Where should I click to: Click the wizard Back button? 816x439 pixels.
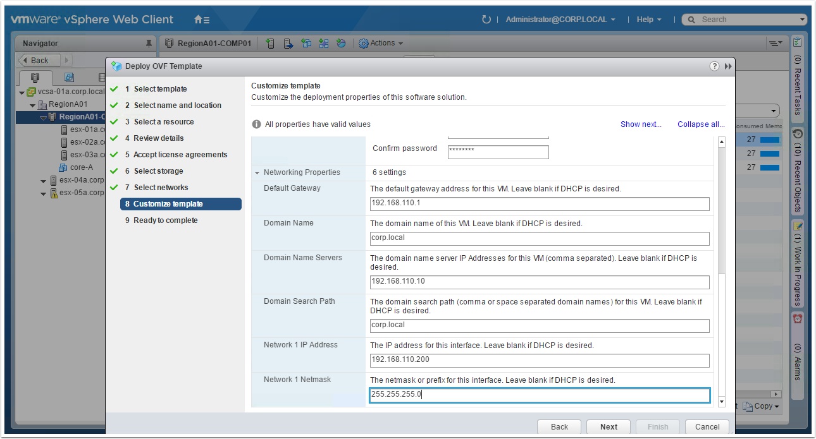click(559, 427)
